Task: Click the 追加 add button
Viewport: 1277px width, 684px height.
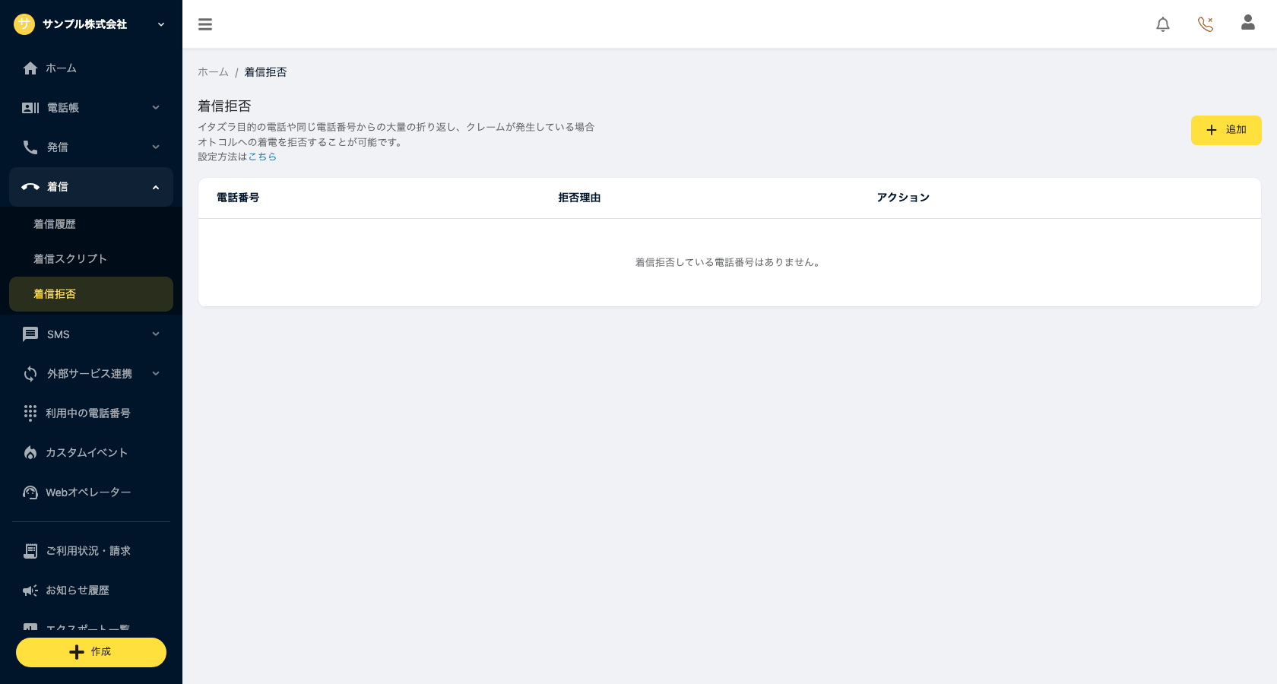Action: [1226, 130]
